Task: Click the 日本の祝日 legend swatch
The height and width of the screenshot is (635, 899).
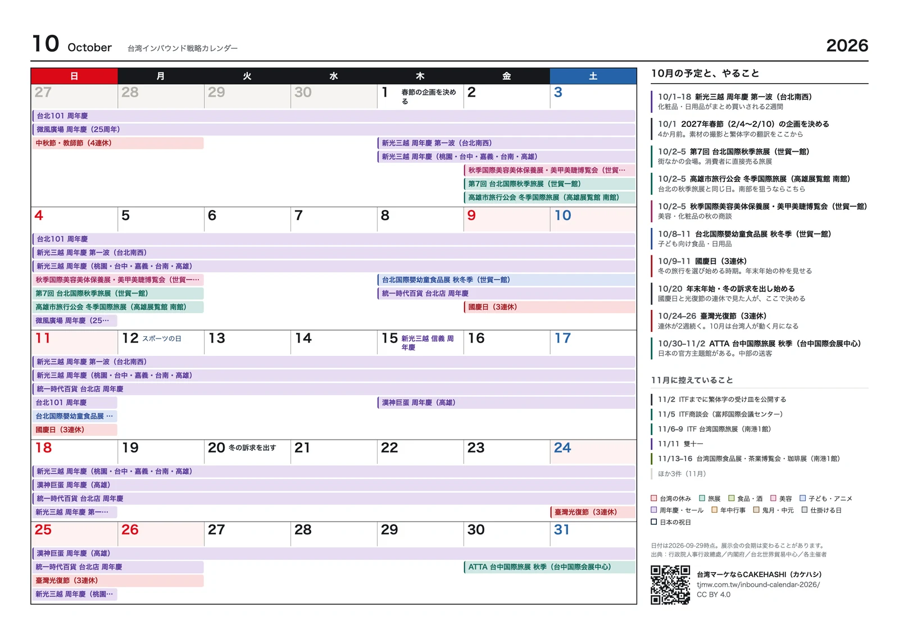Action: click(x=654, y=522)
